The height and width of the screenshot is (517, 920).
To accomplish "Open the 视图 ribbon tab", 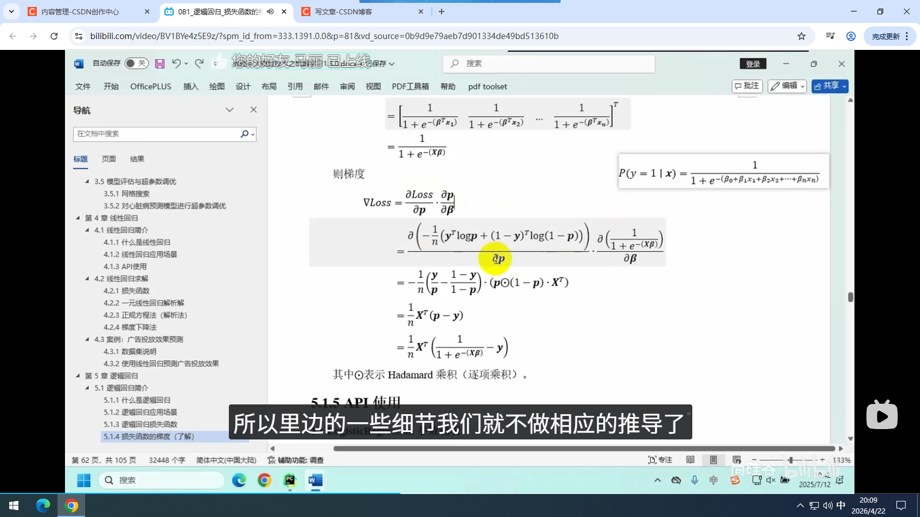I will tap(373, 86).
